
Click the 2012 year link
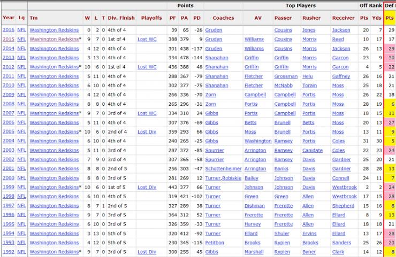tap(9, 67)
